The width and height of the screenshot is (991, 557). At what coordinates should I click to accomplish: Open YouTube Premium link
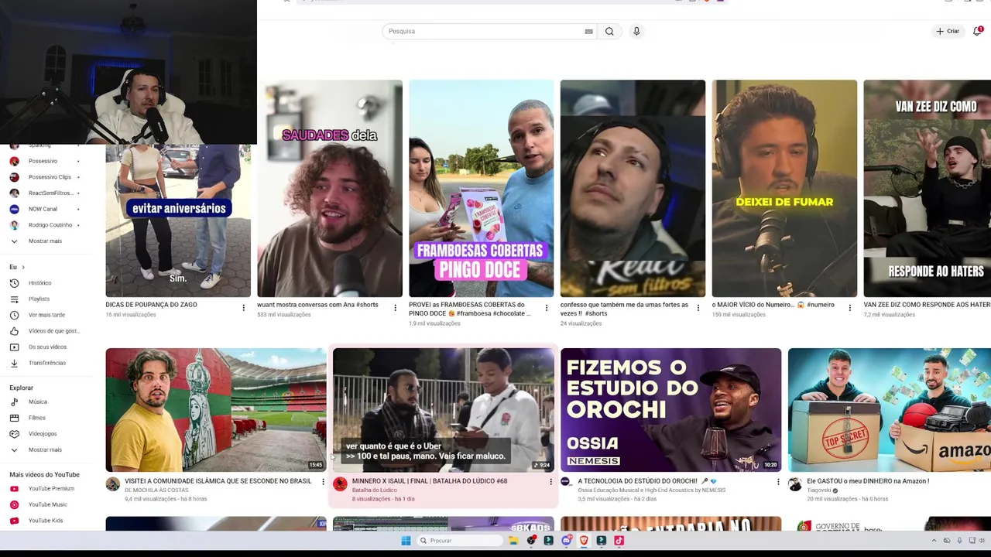click(x=51, y=489)
